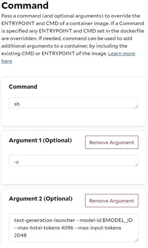Viewport: 148px width, 248px height.
Task: Remove Argument 2 with its Remove Argument button
Action: (112, 201)
